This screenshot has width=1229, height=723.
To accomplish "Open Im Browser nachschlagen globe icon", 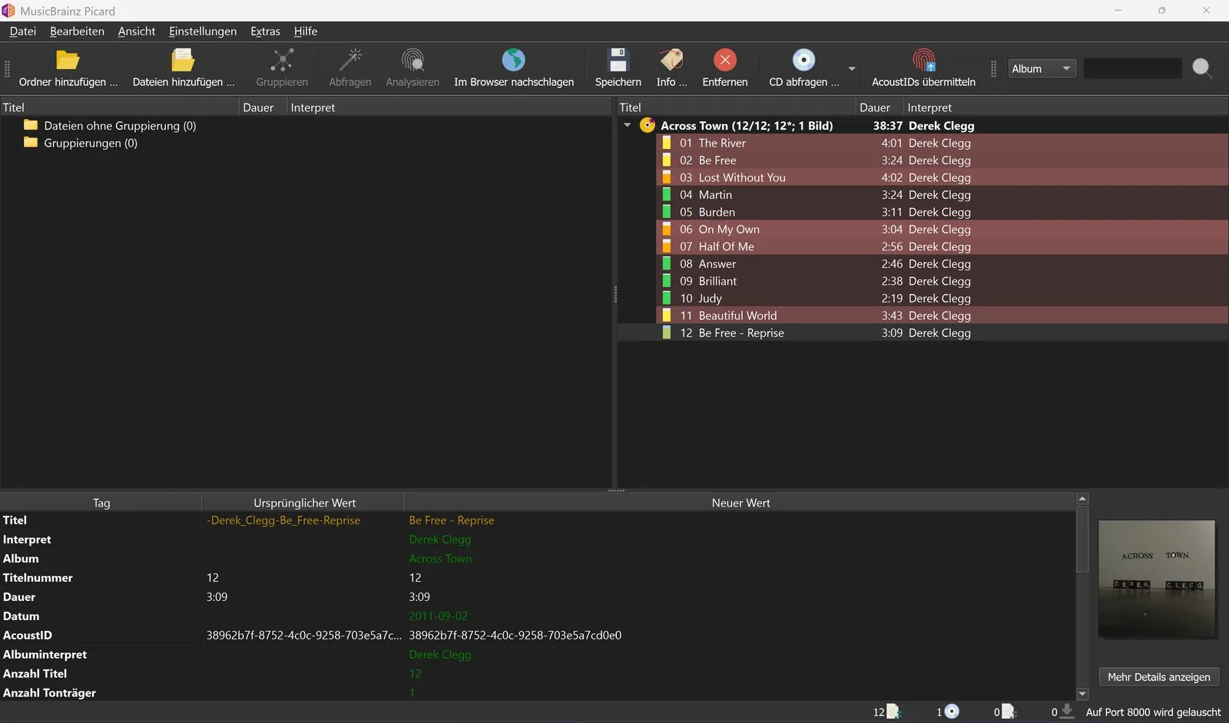I will 514,60.
